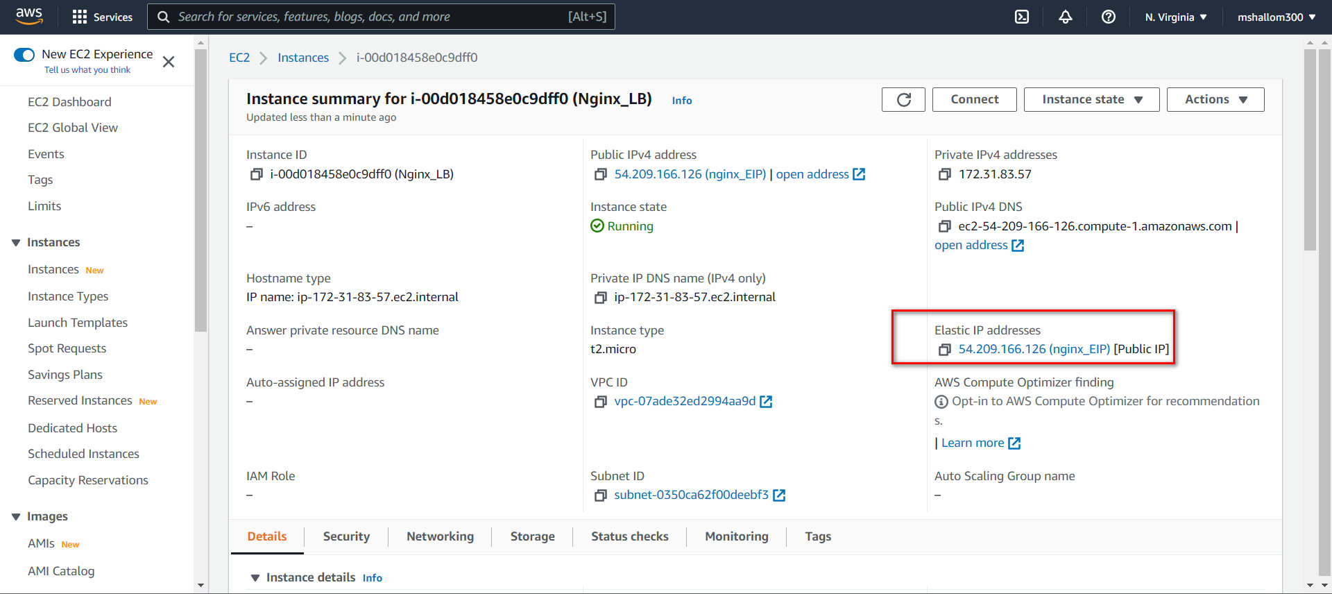This screenshot has width=1332, height=594.
Task: Copy the Private IPv4 address 172.31.83.57
Action: (x=944, y=174)
